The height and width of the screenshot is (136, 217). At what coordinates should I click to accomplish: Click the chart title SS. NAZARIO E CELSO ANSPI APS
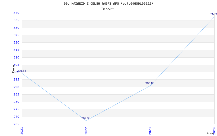(x=108, y=4)
